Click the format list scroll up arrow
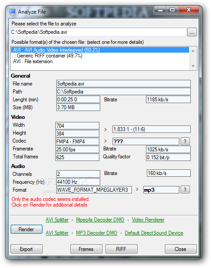 [193, 51]
